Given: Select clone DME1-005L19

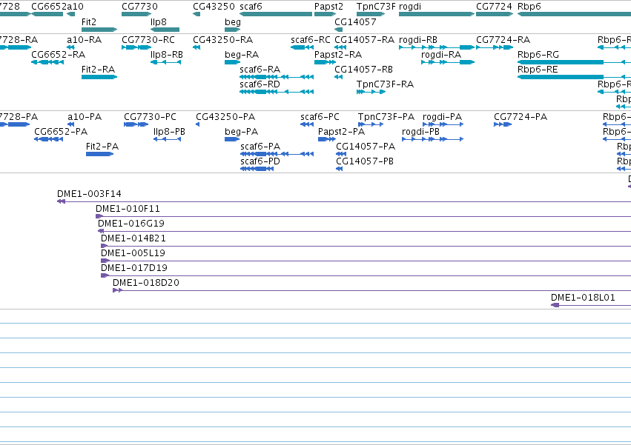Looking at the screenshot, I should 366,261.
